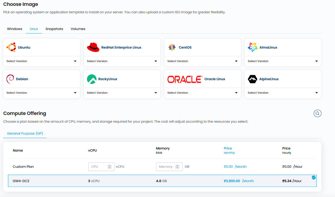Open the search icon beside Compute Offering
The image size is (335, 197).
[317, 113]
